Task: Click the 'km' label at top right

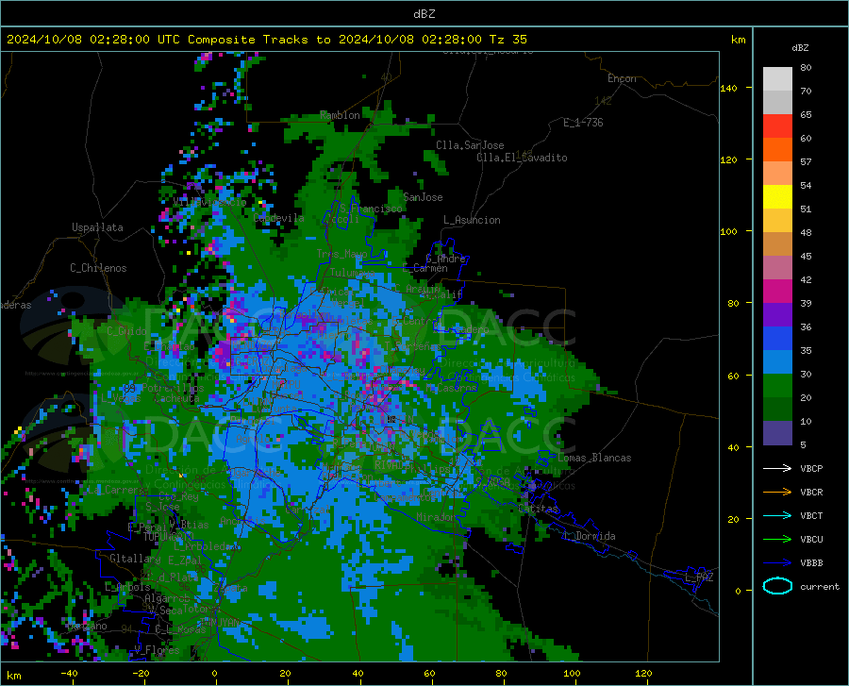Action: coord(738,40)
